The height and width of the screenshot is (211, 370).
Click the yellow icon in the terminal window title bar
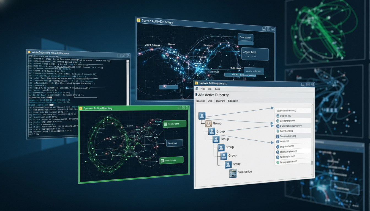click(x=29, y=52)
